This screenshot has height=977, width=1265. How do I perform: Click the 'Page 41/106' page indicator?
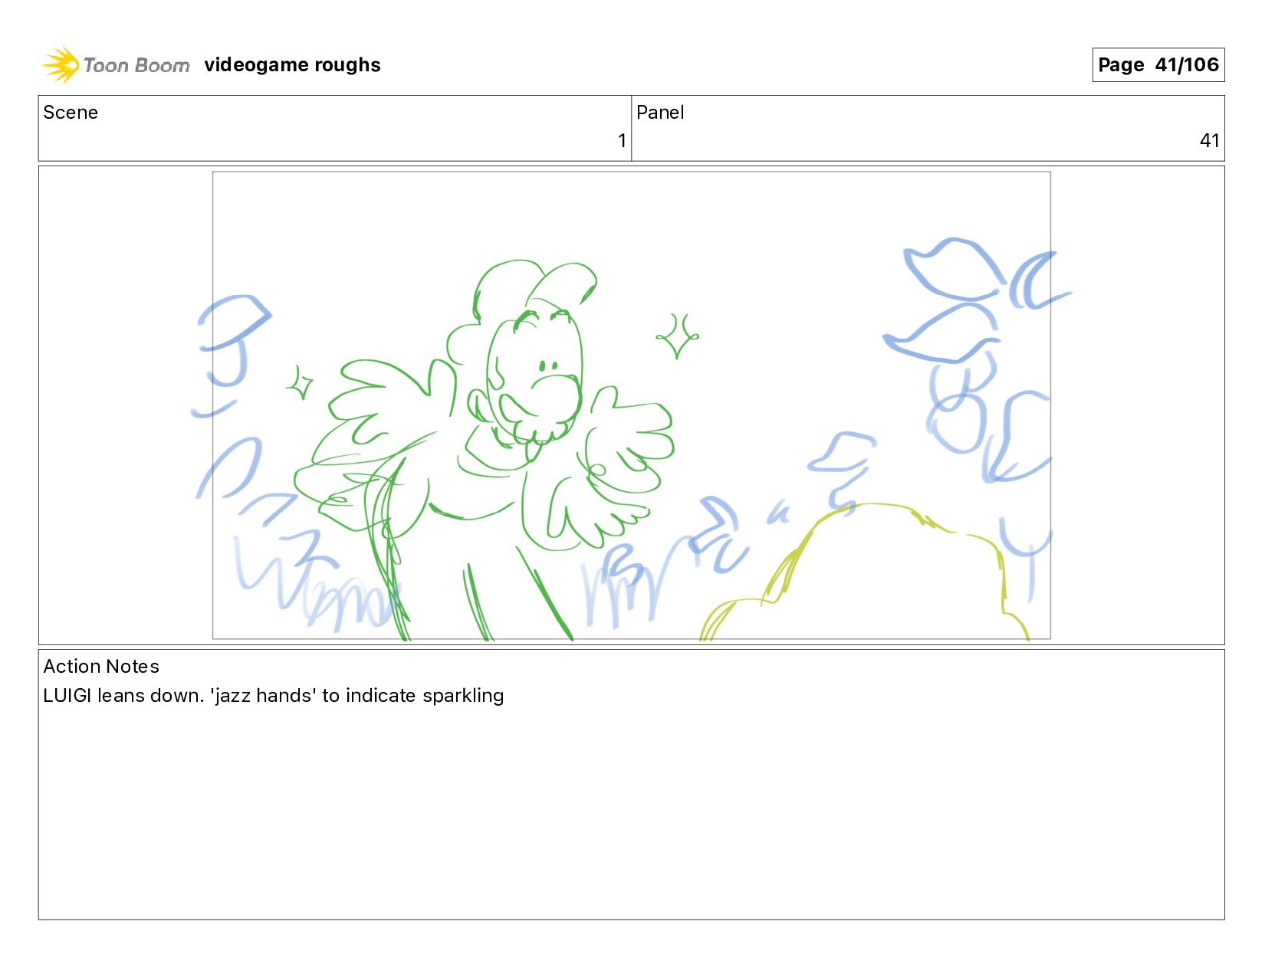(x=1158, y=65)
